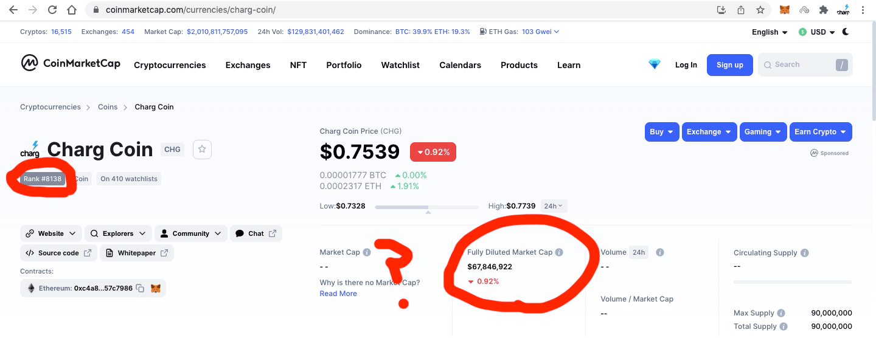The height and width of the screenshot is (338, 876).
Task: Open the USD currency selector
Action: 817,32
